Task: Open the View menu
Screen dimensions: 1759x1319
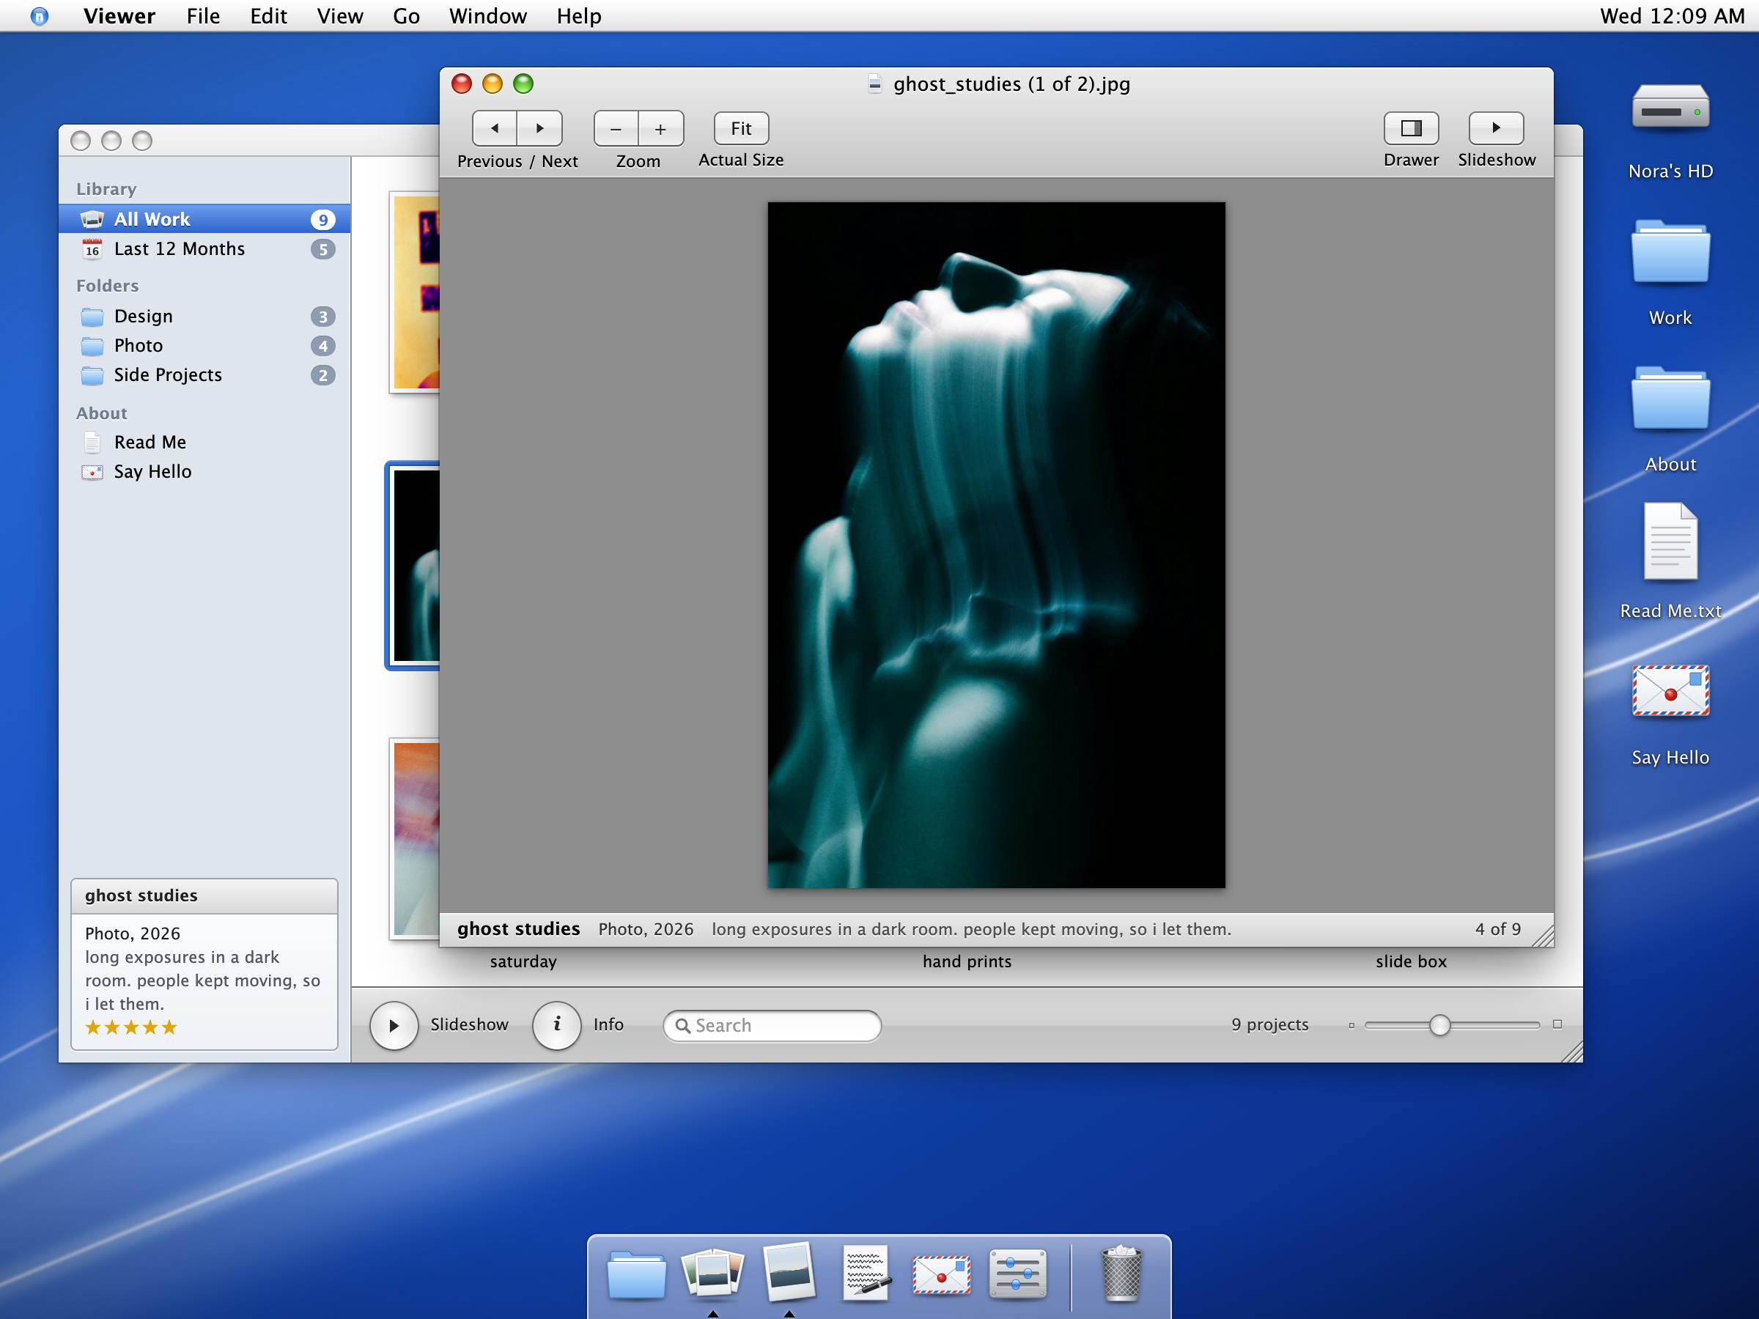Action: (339, 16)
